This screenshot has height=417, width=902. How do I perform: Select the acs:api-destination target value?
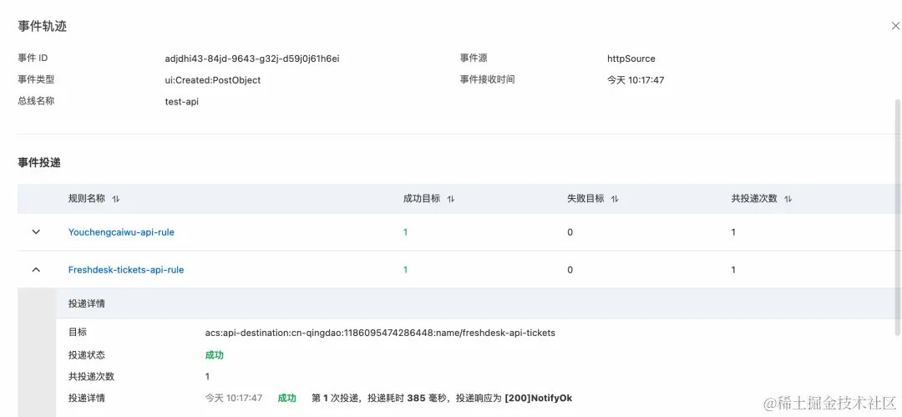coord(380,333)
